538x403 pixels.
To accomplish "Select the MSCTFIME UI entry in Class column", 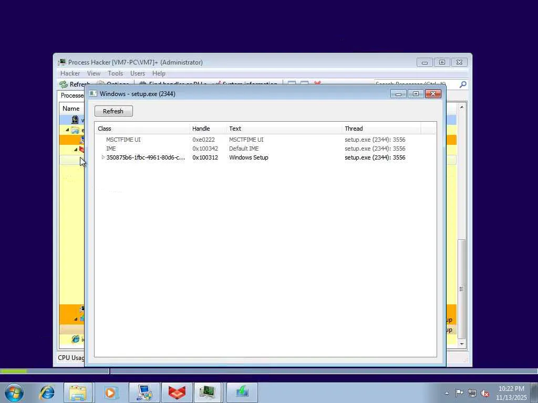I will (x=123, y=140).
